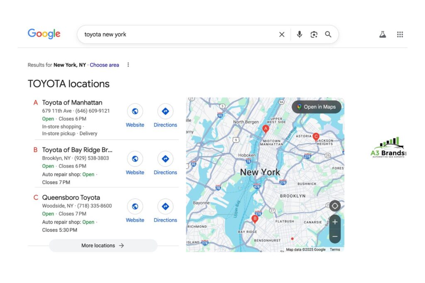Open the Queensboro Toyota listing title
The height and width of the screenshot is (283, 425).
point(71,198)
